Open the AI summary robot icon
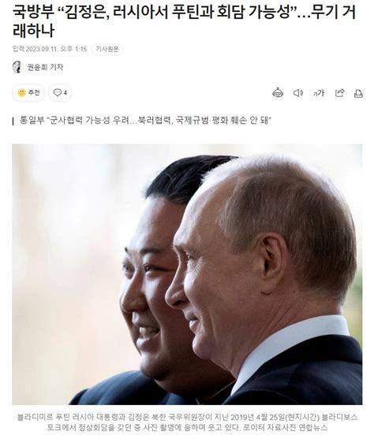Viewport: 374px width, 439px height. tap(278, 93)
